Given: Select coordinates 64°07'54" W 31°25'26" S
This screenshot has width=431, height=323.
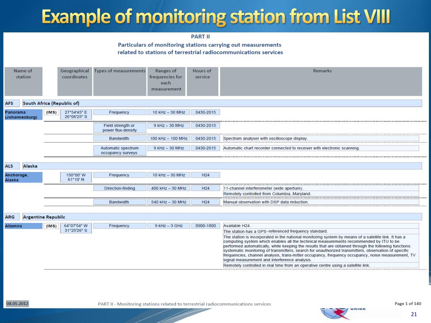Looking at the screenshot, I should pos(76,228).
